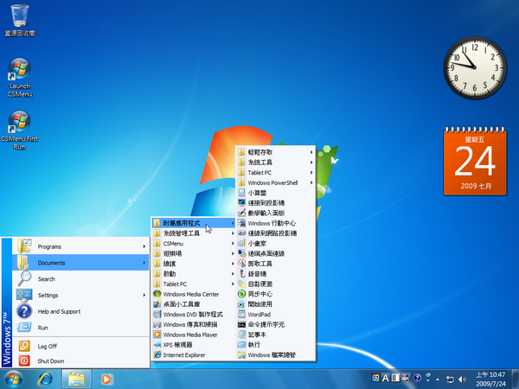Open Windows 傳真和掃描 fax and scan
This screenshot has width=519, height=389.
[x=193, y=324]
